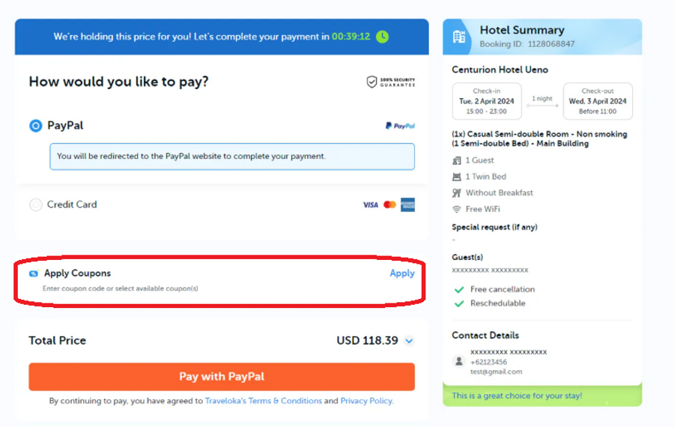Expand the Total Price breakdown chevron
Screen dimensions: 674x433
point(409,341)
